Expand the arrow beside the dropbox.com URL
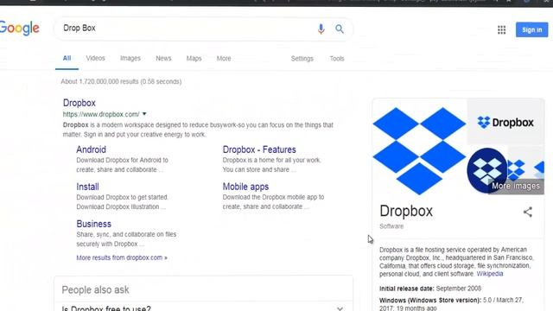The width and height of the screenshot is (553, 311). (x=144, y=114)
